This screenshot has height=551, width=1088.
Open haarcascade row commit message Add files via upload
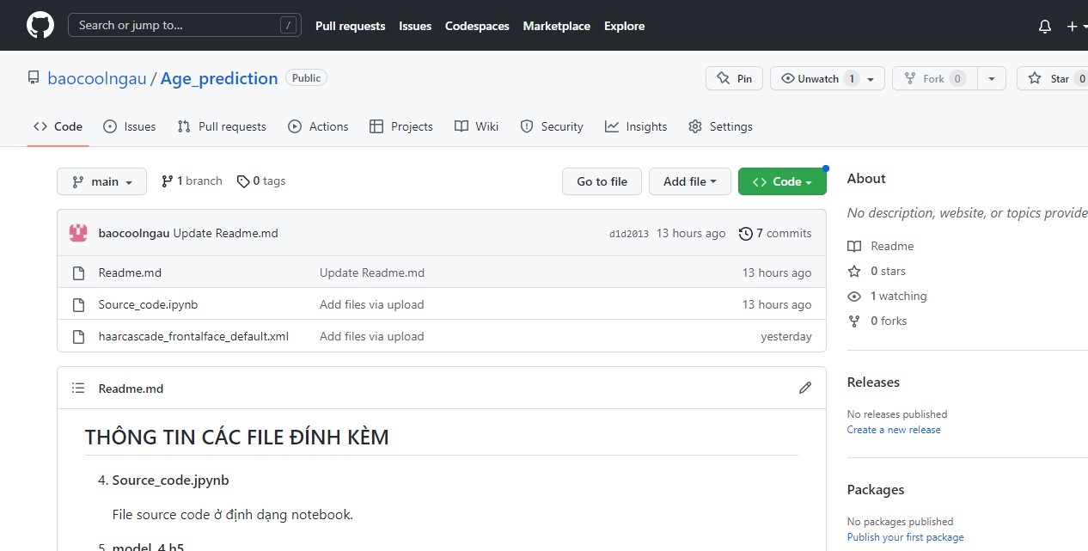tap(372, 336)
